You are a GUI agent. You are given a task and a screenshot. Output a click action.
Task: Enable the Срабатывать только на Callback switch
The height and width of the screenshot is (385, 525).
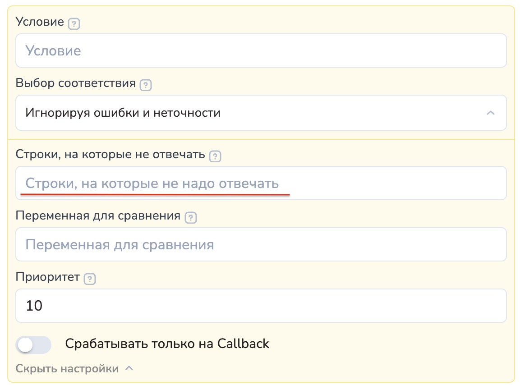click(33, 345)
